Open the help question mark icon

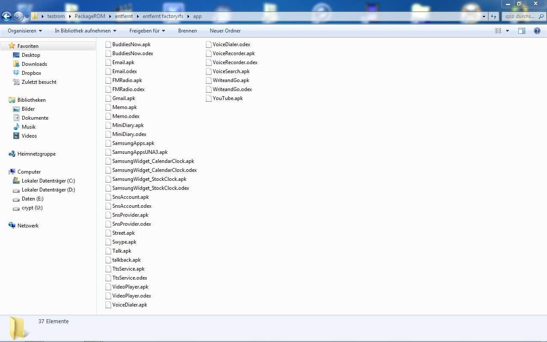tap(537, 31)
